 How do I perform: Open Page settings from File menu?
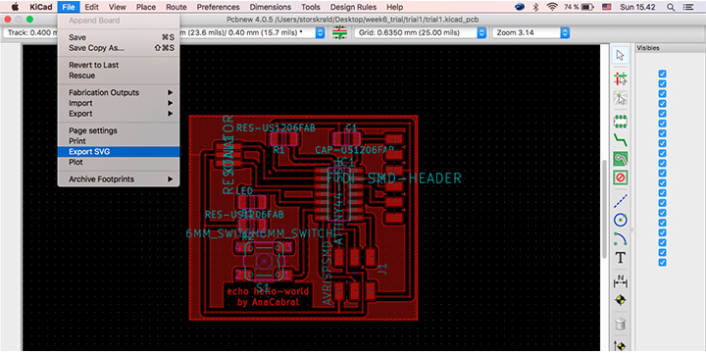coord(119,130)
